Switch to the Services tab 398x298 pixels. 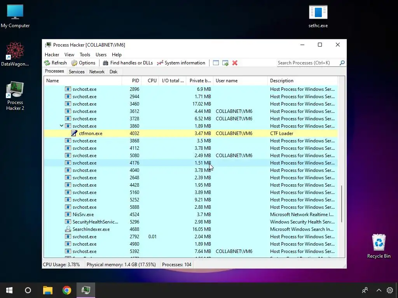point(77,72)
